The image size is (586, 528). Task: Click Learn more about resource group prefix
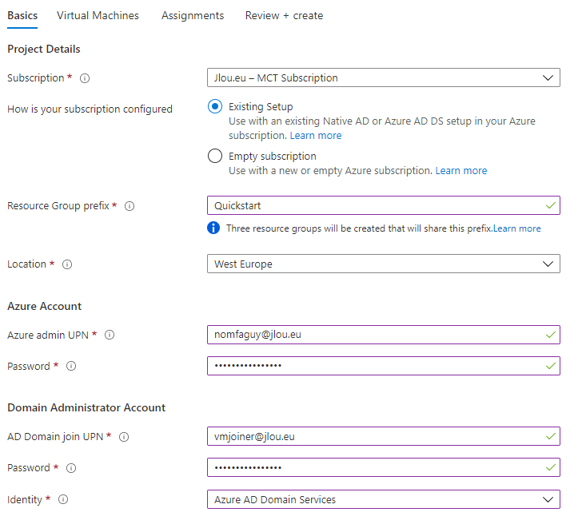pyautogui.click(x=517, y=228)
